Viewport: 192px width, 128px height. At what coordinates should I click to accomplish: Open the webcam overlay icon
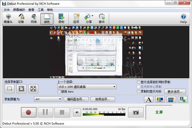pyautogui.click(x=183, y=99)
